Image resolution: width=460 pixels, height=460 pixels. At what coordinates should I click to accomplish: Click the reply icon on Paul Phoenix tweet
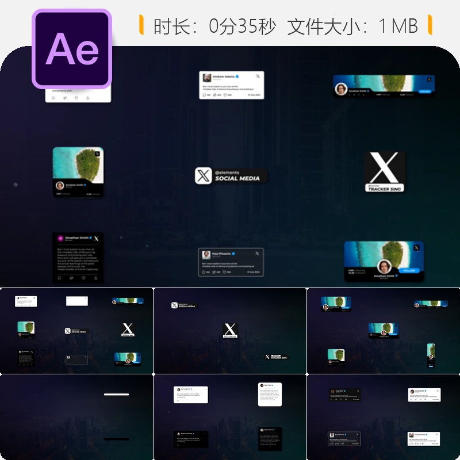[204, 272]
